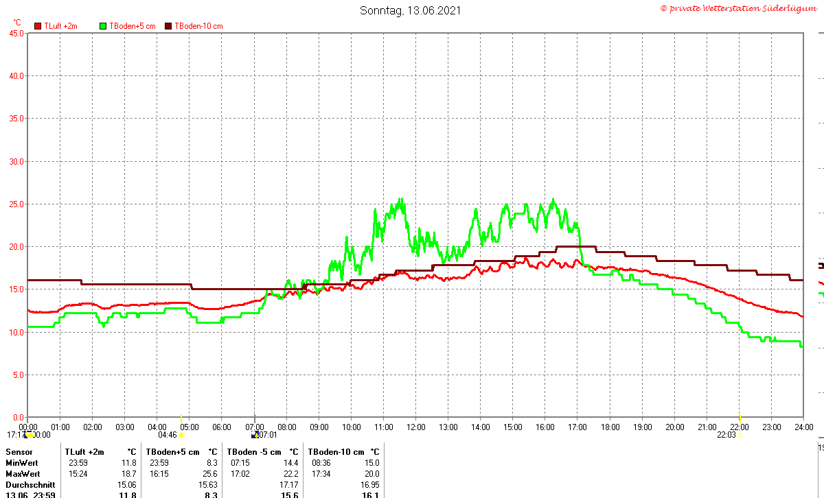Click the TBoden+5 cm legend label
Screen dimensions: 824x498
point(131,26)
